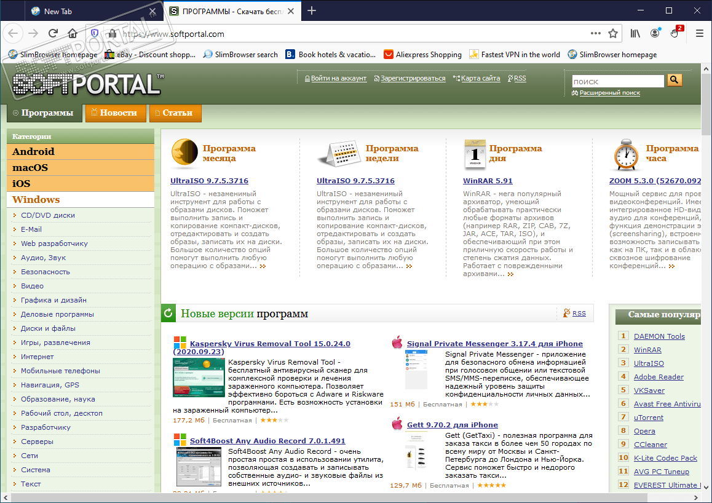Click the moon Программа месяца icon
Screen dimensions: 712x503
click(x=184, y=153)
